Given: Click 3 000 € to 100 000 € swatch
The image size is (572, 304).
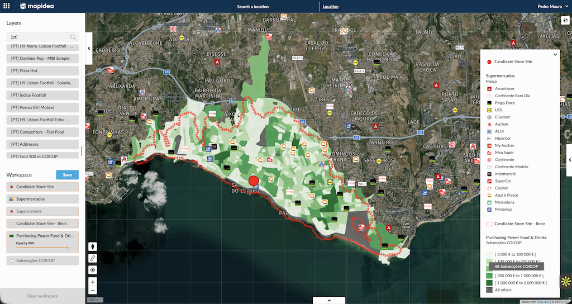Looking at the screenshot, I should click(489, 254).
